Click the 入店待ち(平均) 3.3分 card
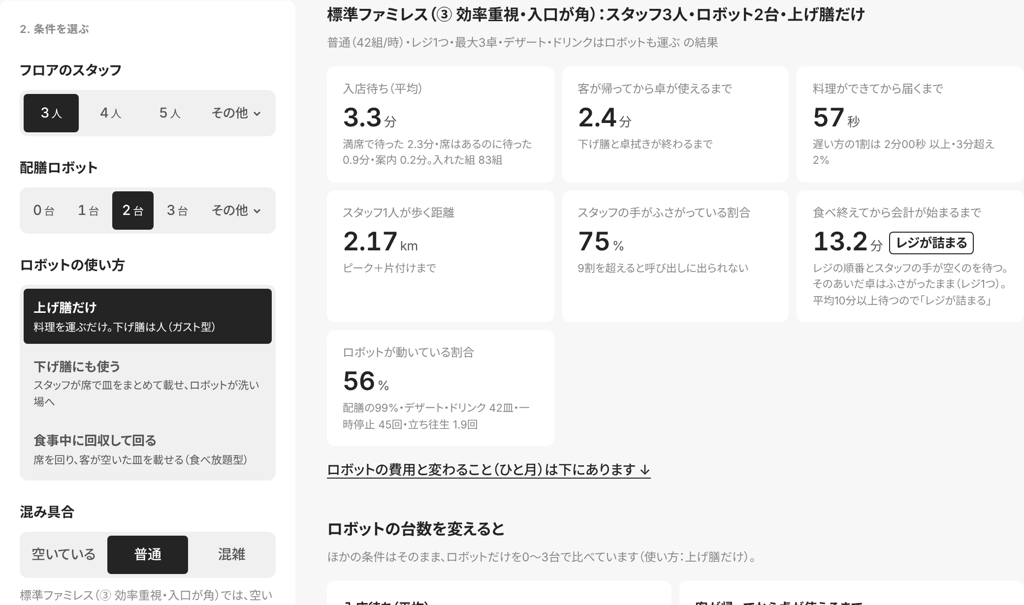1024x605 pixels. click(x=441, y=124)
